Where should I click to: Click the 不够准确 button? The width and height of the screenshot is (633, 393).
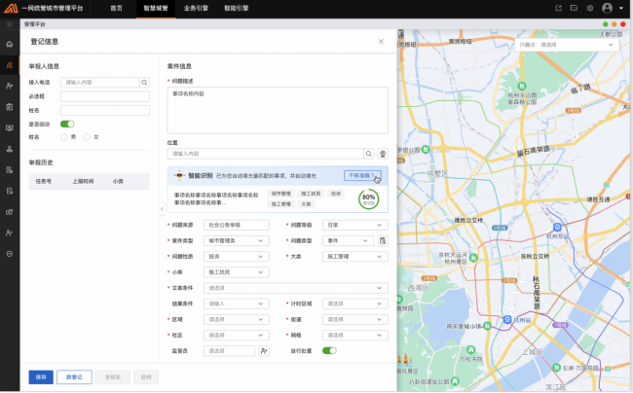pos(361,176)
